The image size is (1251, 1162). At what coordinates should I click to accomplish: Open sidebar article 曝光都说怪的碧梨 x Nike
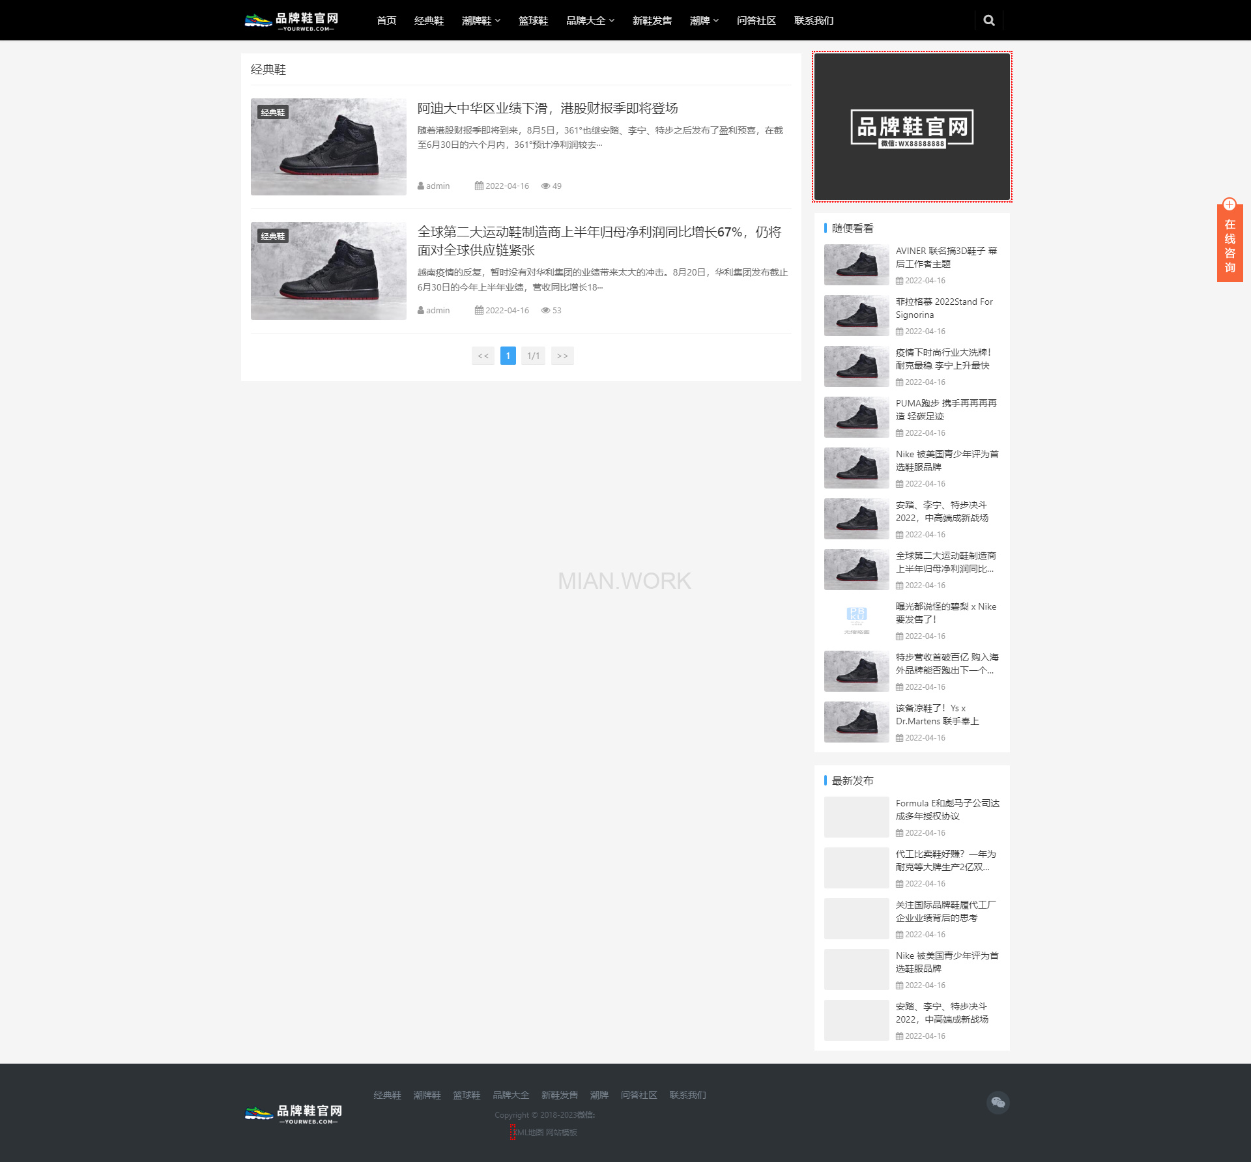click(x=946, y=613)
